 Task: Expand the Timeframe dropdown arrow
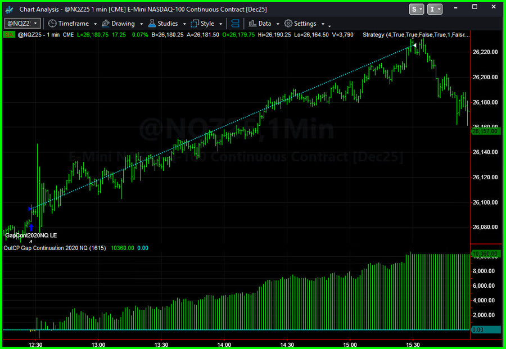click(95, 24)
